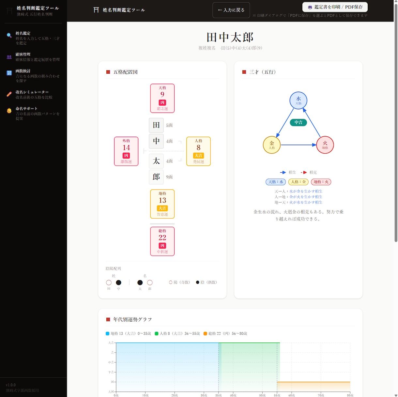Image resolution: width=398 pixels, height=397 pixels.
Task: Click the 田 character tile marked 5画
Action: coord(156,125)
